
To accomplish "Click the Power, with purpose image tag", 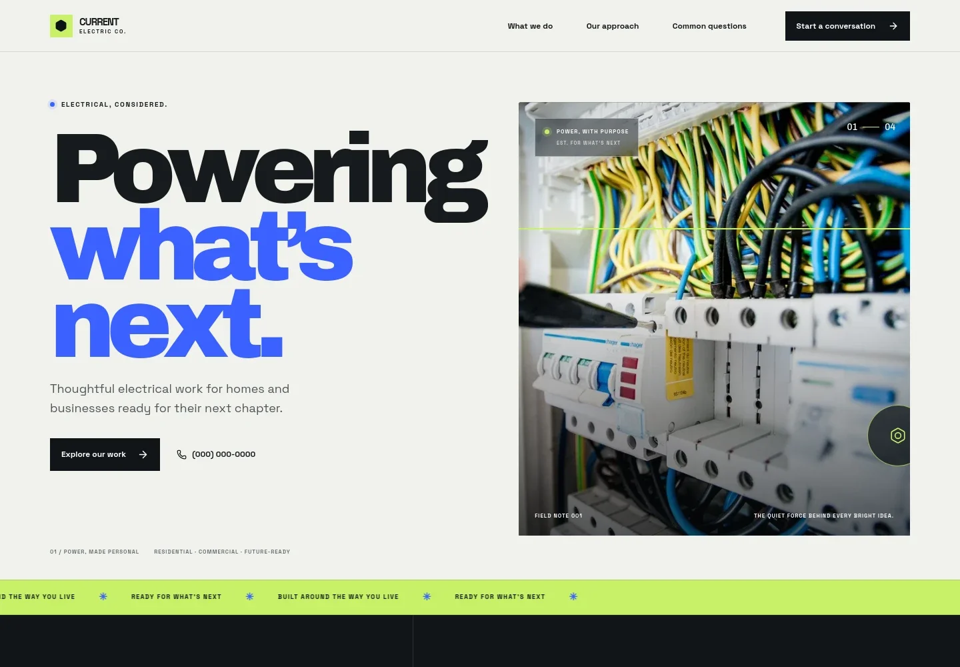I will [x=587, y=137].
